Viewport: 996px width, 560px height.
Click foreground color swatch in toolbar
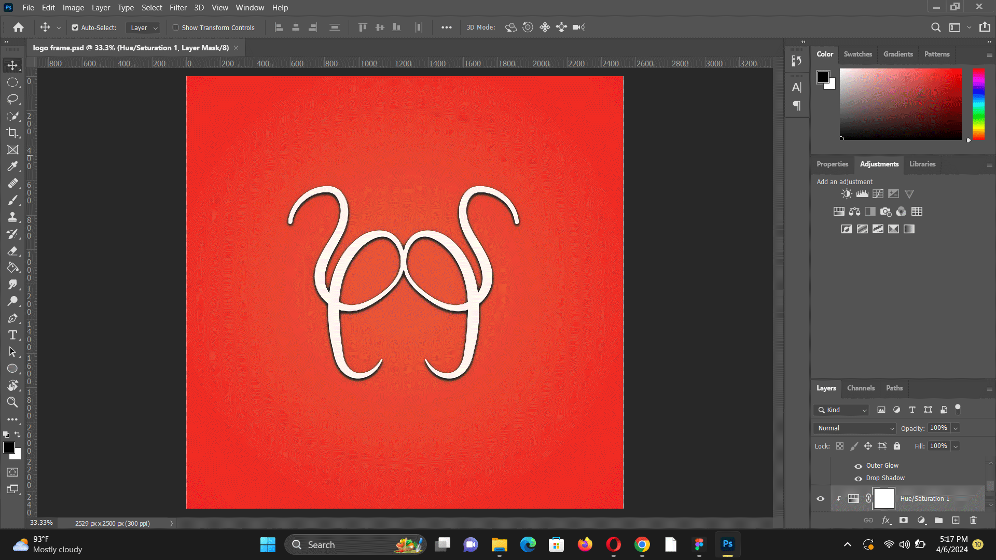click(9, 447)
